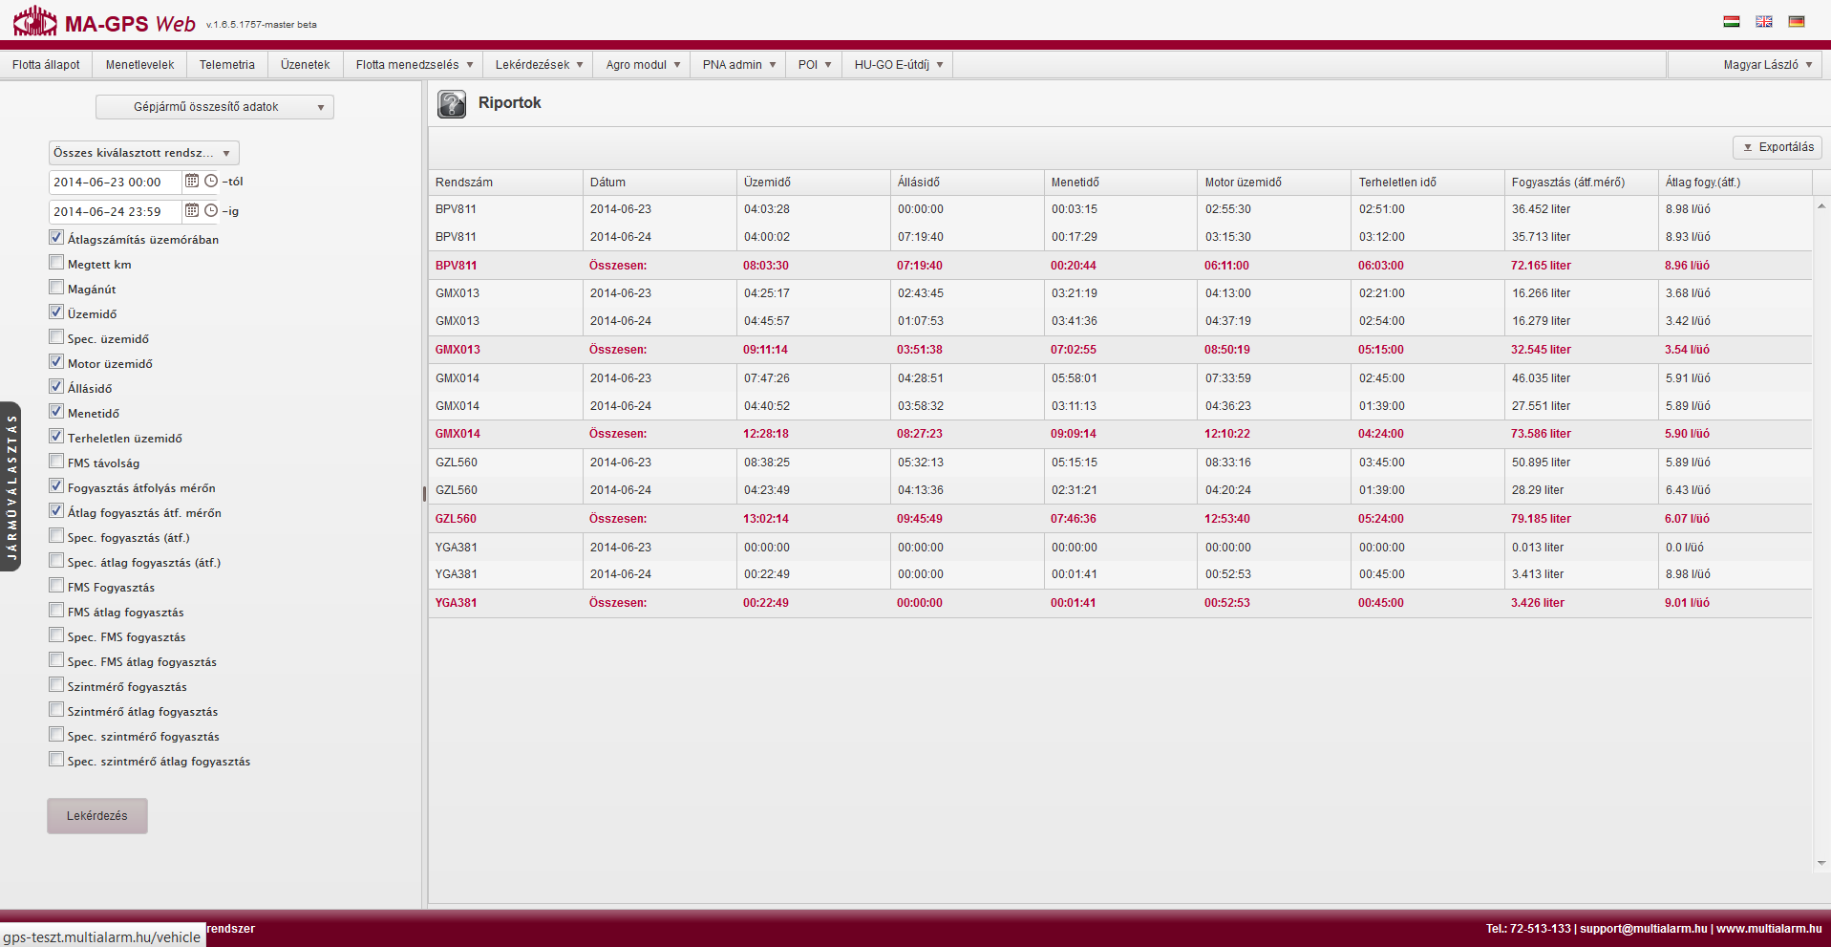This screenshot has height=947, width=1831.
Task: Uncheck Menetidő checkbox
Action: point(56,412)
